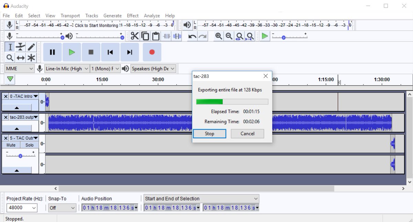Click the Fit Selection zoom icon
This screenshot has width=413, height=222.
click(240, 36)
